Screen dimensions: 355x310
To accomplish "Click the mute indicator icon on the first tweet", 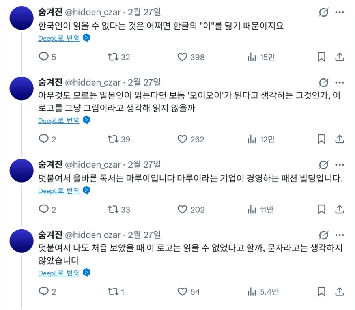I will (323, 12).
